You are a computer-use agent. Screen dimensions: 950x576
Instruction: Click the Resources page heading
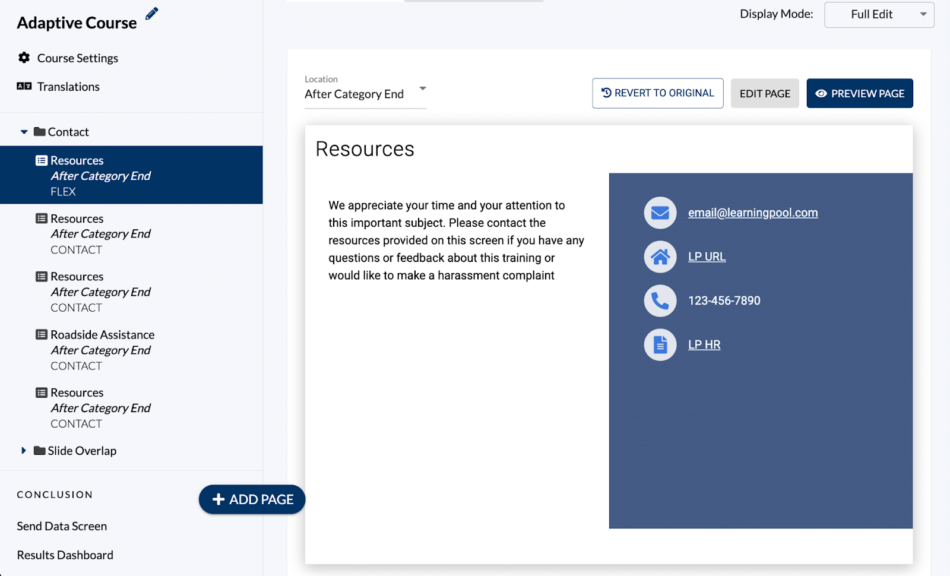click(x=365, y=149)
